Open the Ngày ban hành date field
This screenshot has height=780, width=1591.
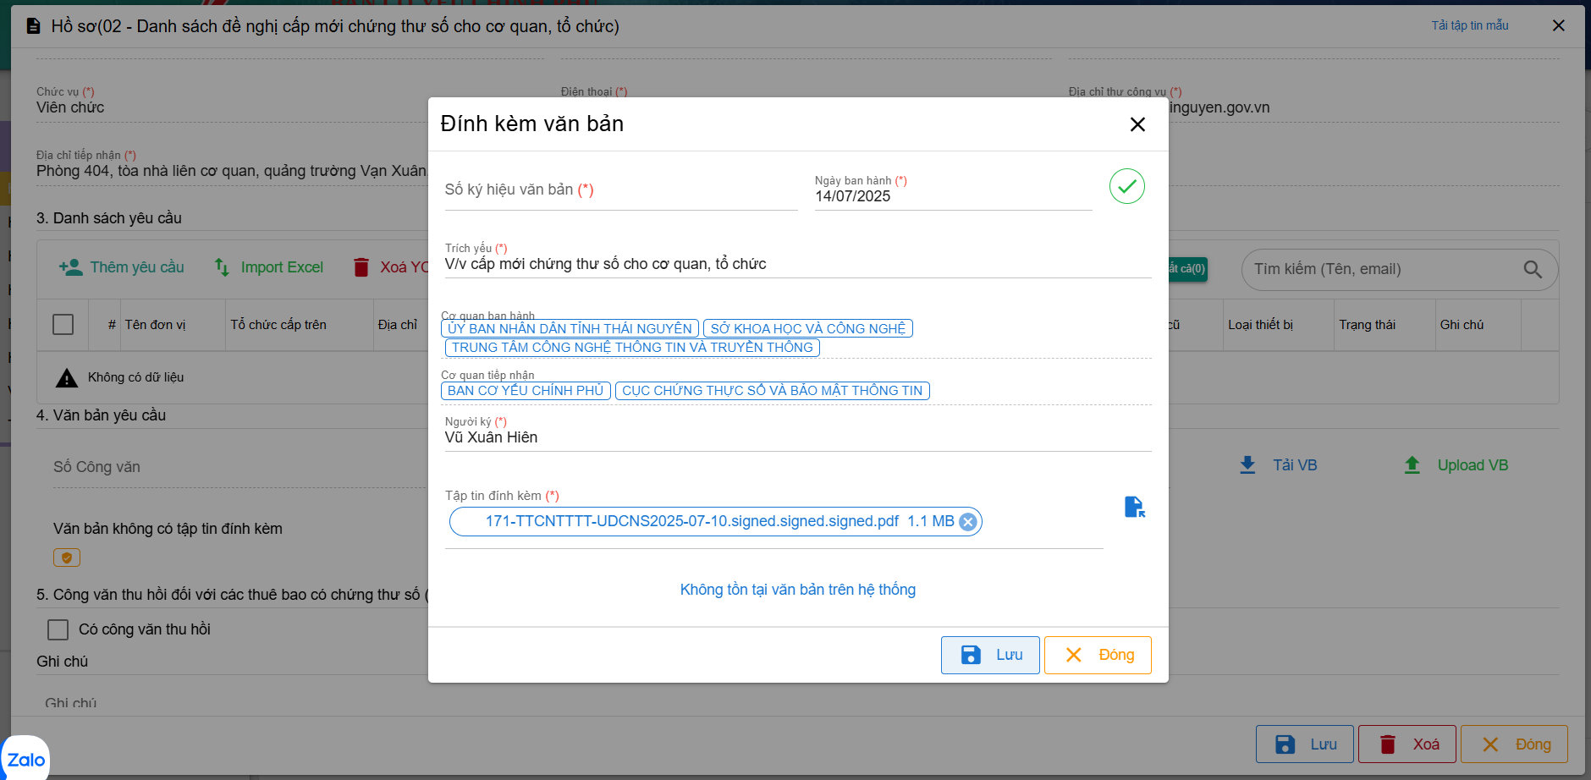pyautogui.click(x=952, y=196)
